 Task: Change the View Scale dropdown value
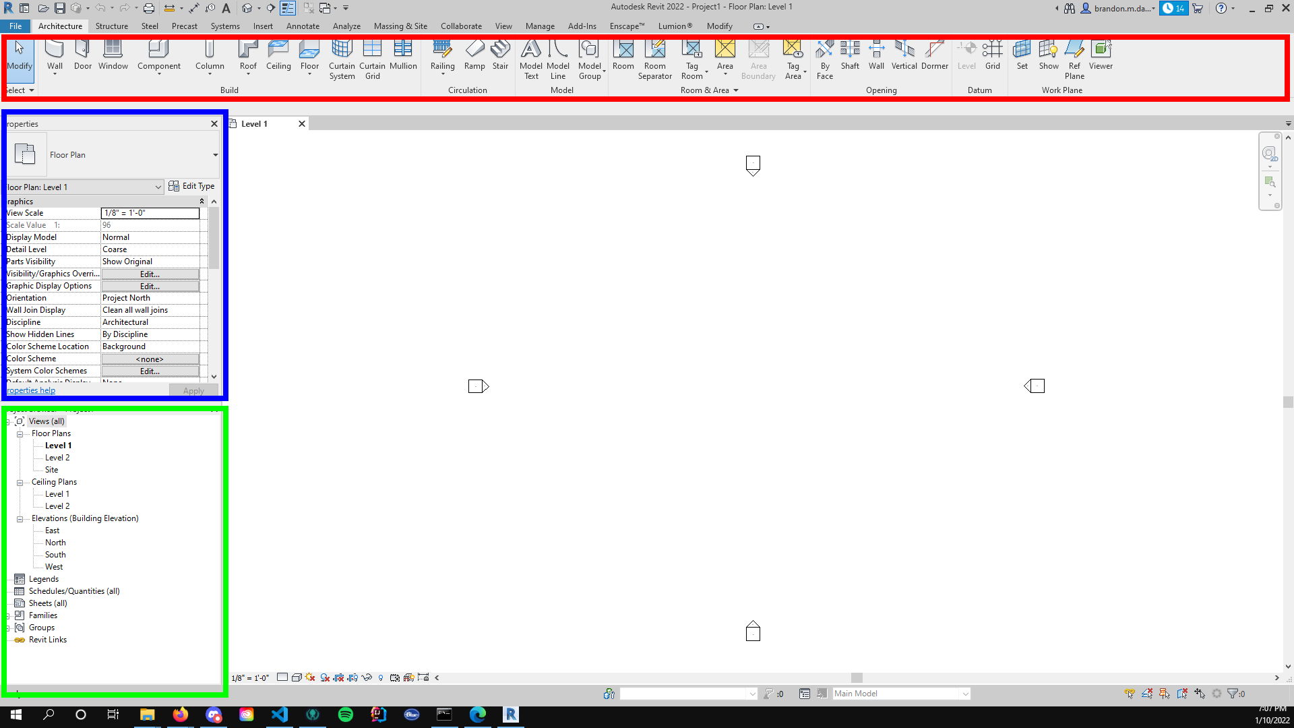[150, 212]
